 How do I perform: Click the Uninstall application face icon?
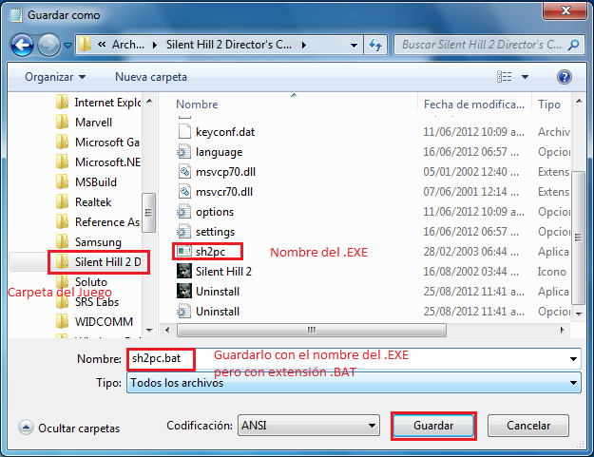pos(184,291)
